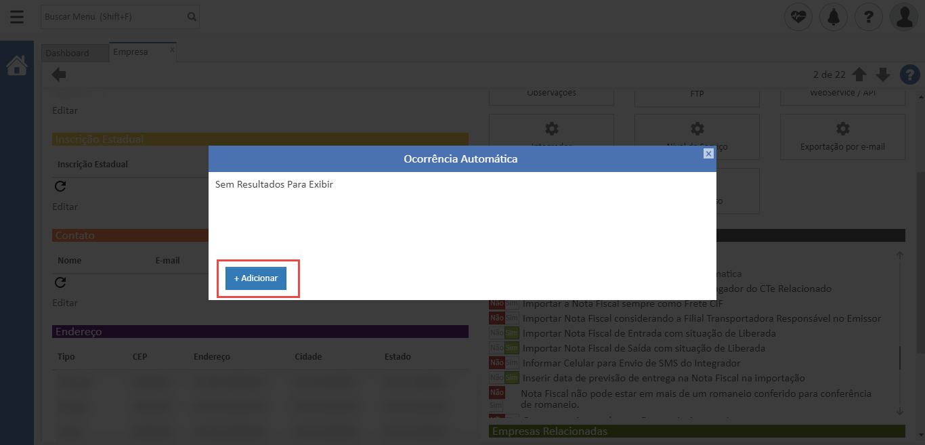Toggle Informar Celular para Envio de SMS

(504, 363)
